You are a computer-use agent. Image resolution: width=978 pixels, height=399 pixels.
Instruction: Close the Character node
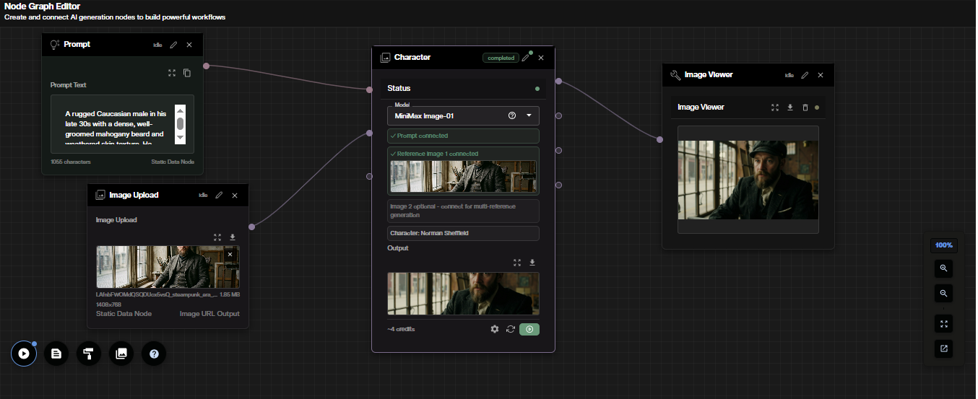pos(541,58)
